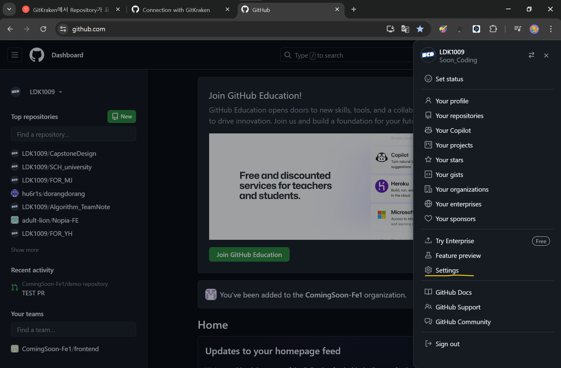
Task: Open Feature preview
Action: (487, 255)
